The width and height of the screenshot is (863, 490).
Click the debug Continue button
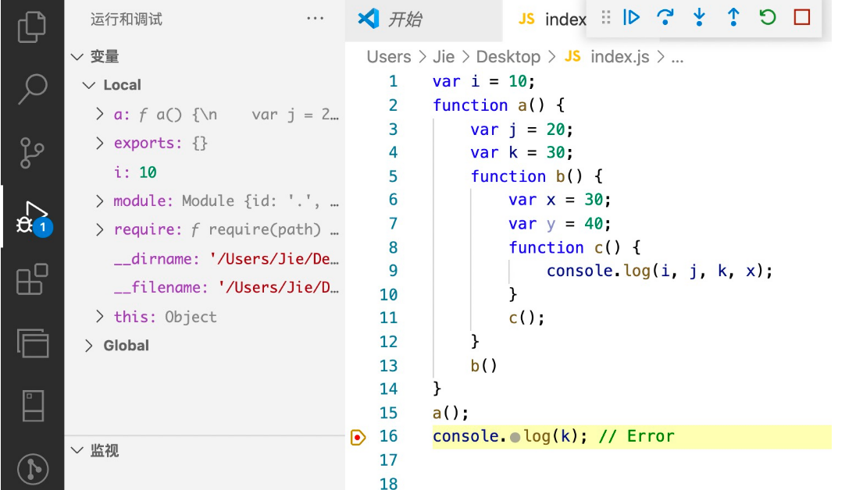coord(631,18)
